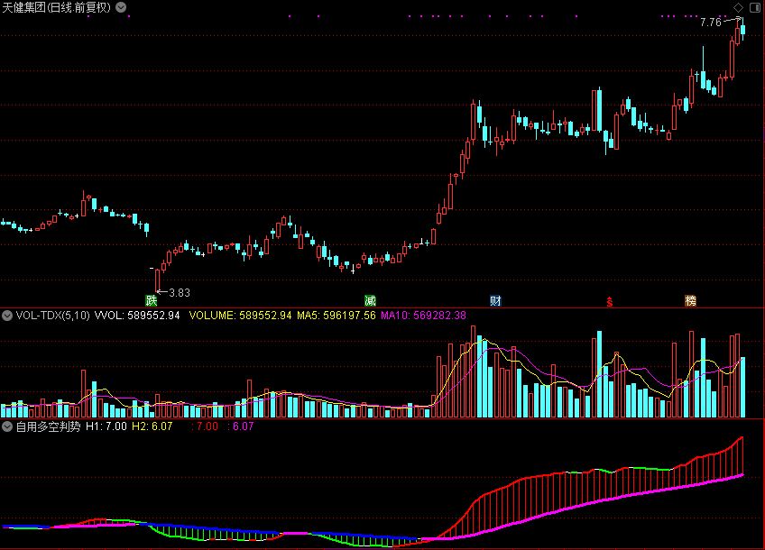The width and height of the screenshot is (765, 550).
Task: Toggle the side panel icon at top right
Action: pos(755,7)
